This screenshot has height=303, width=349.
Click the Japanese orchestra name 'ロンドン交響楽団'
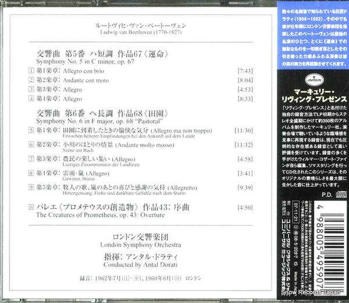point(141,237)
